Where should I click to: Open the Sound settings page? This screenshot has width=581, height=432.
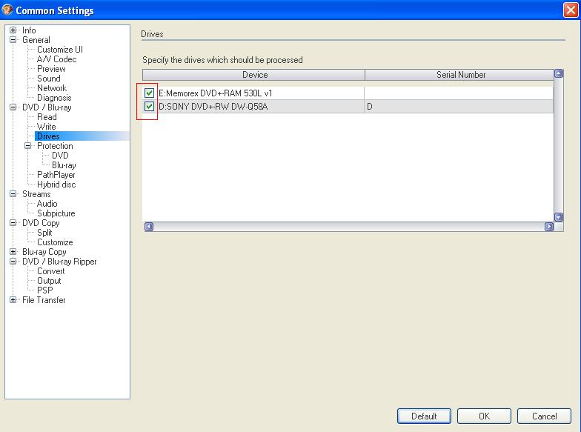click(x=49, y=79)
